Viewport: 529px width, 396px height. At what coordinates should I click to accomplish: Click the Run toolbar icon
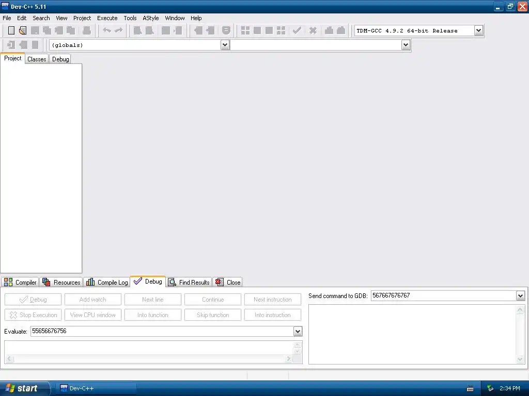click(x=257, y=30)
